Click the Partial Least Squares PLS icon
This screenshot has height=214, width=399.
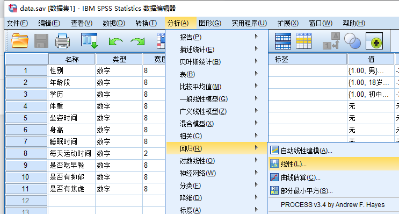(274, 190)
